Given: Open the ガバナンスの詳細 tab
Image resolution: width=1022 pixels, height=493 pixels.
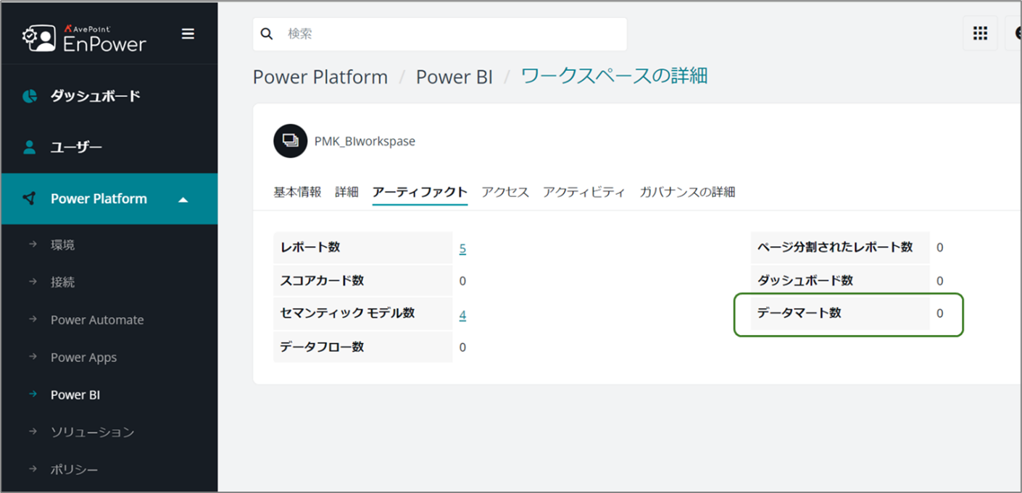Looking at the screenshot, I should coord(687,192).
